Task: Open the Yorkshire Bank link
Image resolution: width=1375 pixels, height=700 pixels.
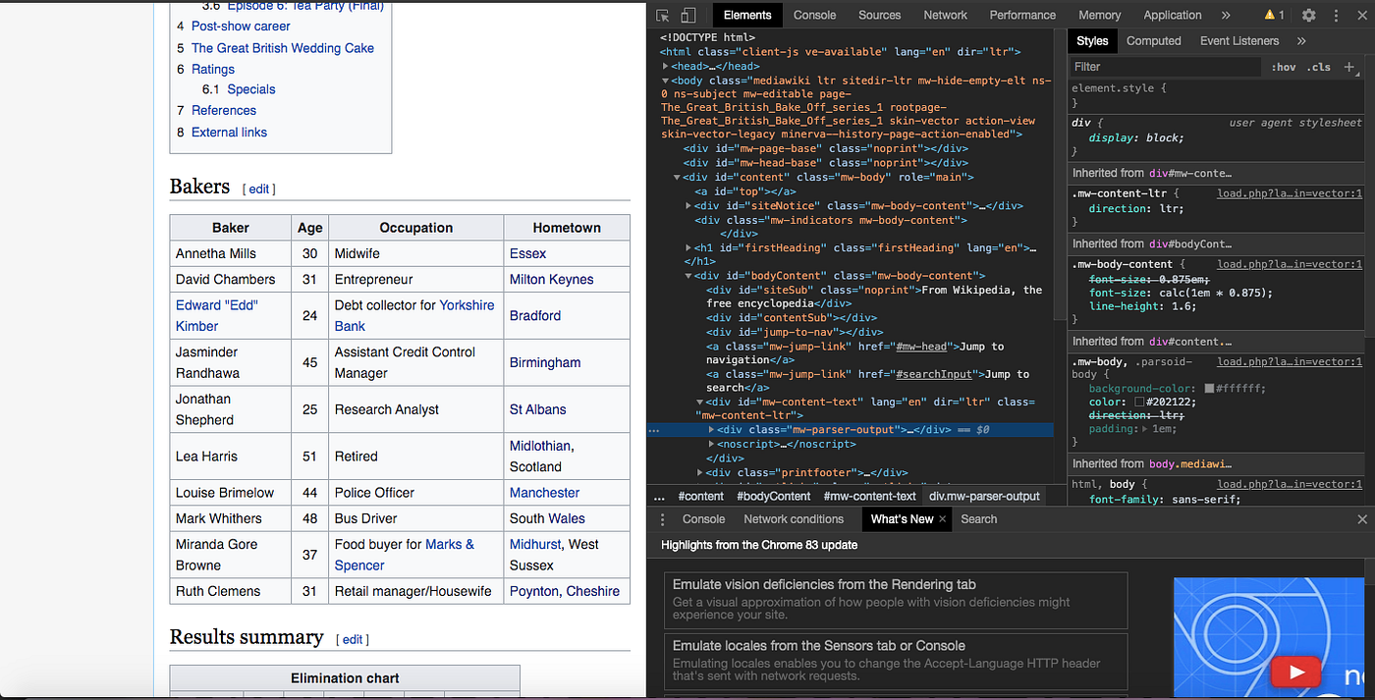Action: 414,315
